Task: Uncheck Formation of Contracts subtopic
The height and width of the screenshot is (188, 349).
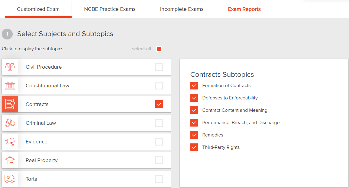Action: 194,86
